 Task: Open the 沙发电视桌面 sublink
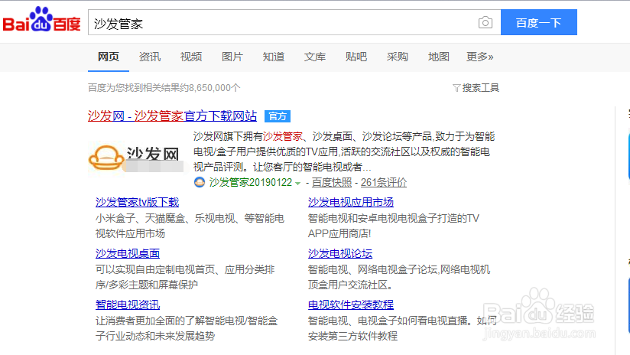pos(128,254)
